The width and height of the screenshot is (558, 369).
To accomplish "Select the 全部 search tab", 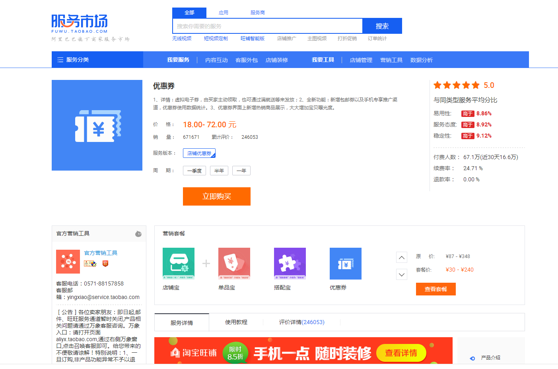I will (x=189, y=13).
